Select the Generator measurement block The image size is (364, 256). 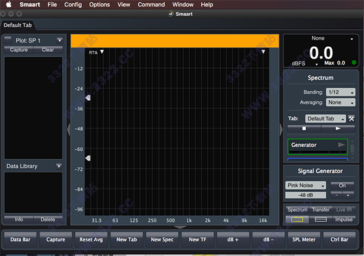[317, 147]
